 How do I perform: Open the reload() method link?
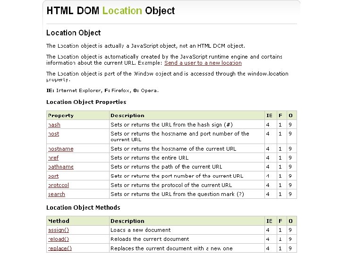(59, 239)
